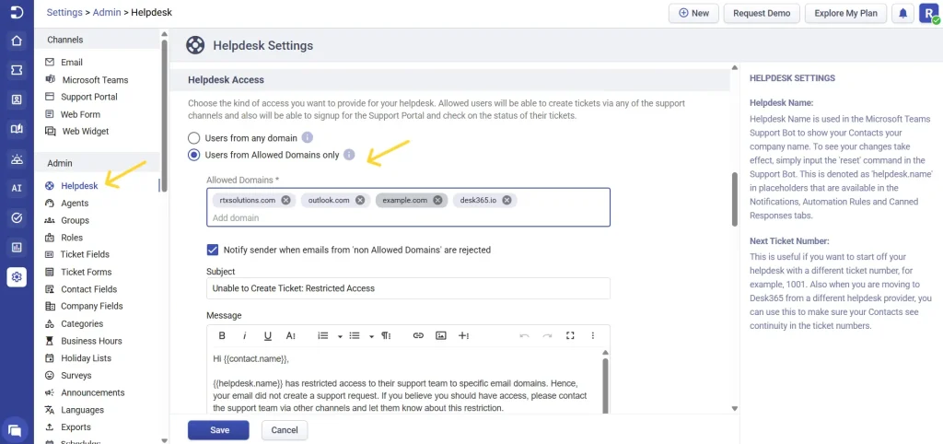
Task: Open the tasks checkmark circle icon
Action: 17,217
